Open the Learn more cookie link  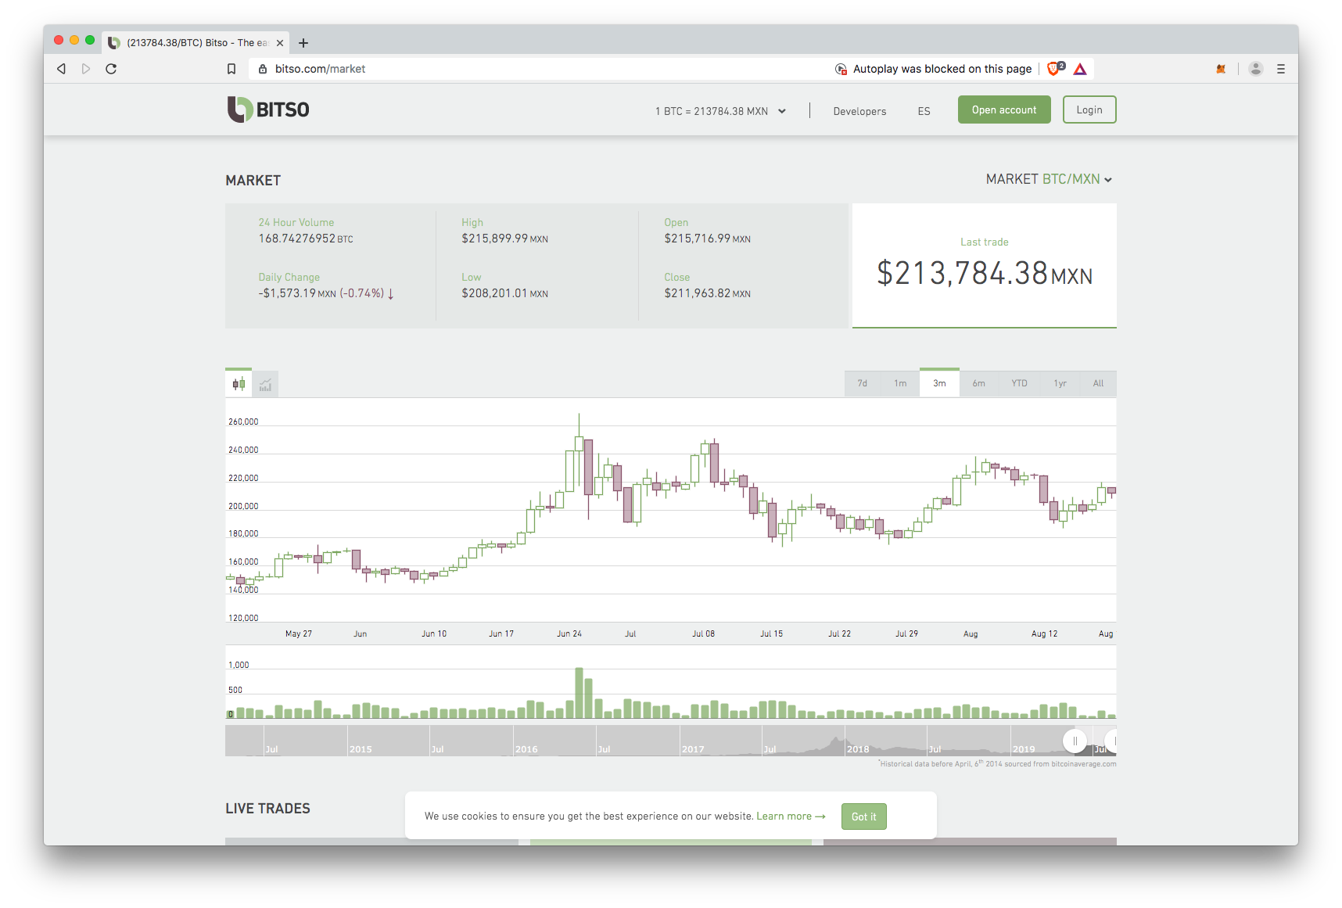pyautogui.click(x=791, y=816)
